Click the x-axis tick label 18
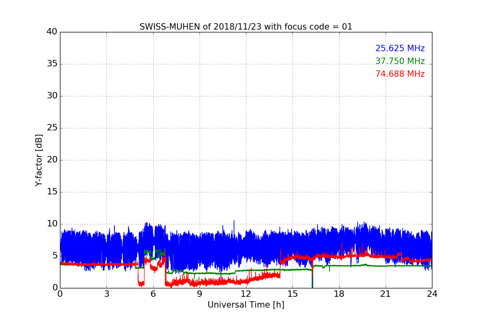Viewport: 480px width, 320px height. (x=339, y=294)
